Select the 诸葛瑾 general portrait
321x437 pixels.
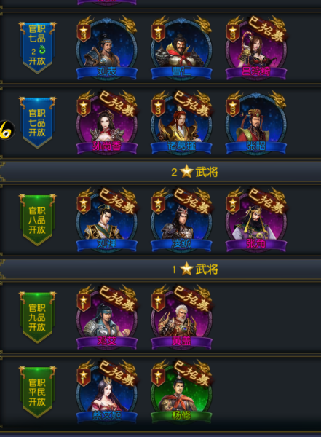pos(181,122)
